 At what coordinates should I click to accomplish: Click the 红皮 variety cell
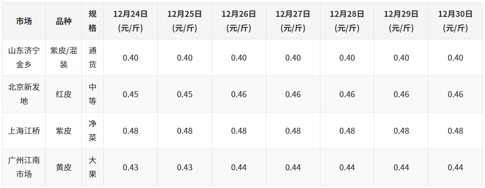coord(63,94)
